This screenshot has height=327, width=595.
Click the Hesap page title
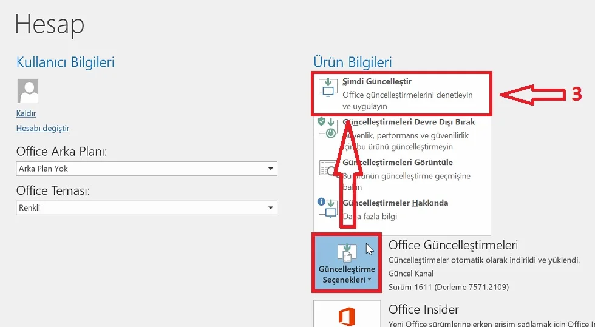pyautogui.click(x=49, y=24)
